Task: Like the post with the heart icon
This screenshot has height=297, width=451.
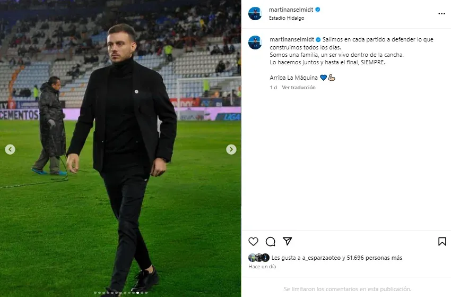Action: [x=254, y=241]
